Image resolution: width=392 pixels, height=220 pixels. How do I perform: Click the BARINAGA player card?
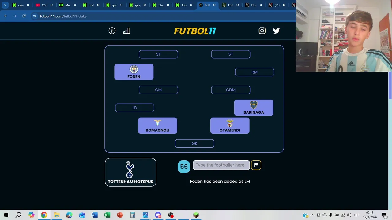click(x=254, y=108)
